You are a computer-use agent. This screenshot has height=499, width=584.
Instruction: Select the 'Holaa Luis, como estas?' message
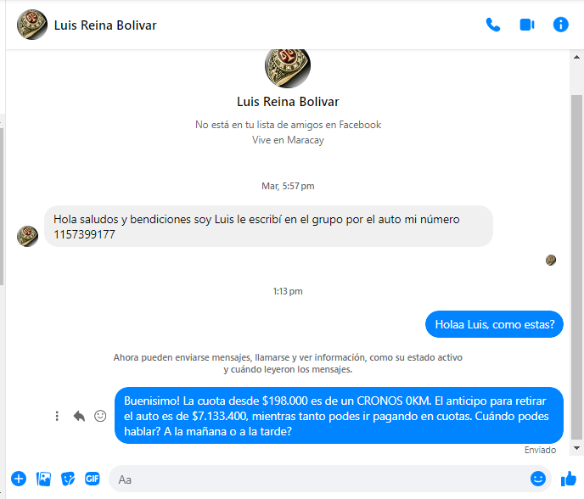[x=494, y=324]
